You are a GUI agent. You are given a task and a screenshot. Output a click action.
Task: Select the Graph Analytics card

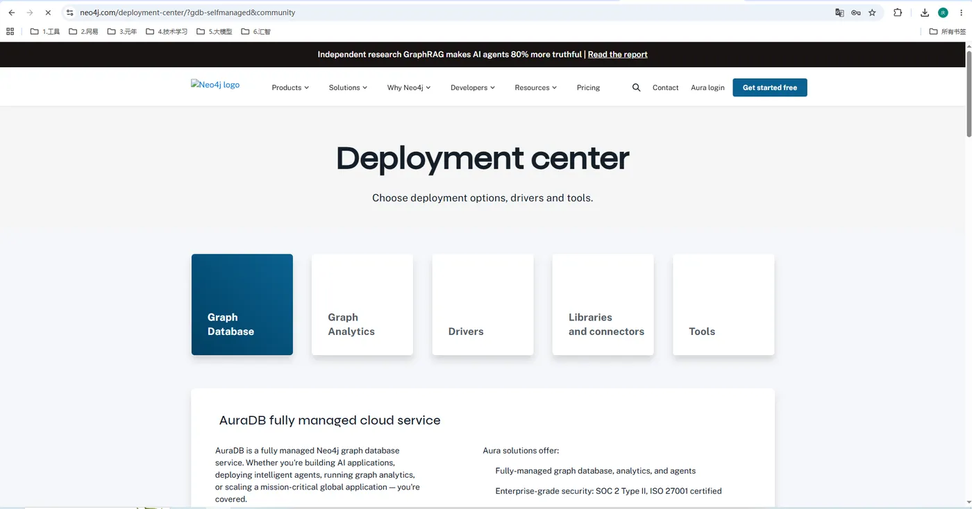[362, 304]
